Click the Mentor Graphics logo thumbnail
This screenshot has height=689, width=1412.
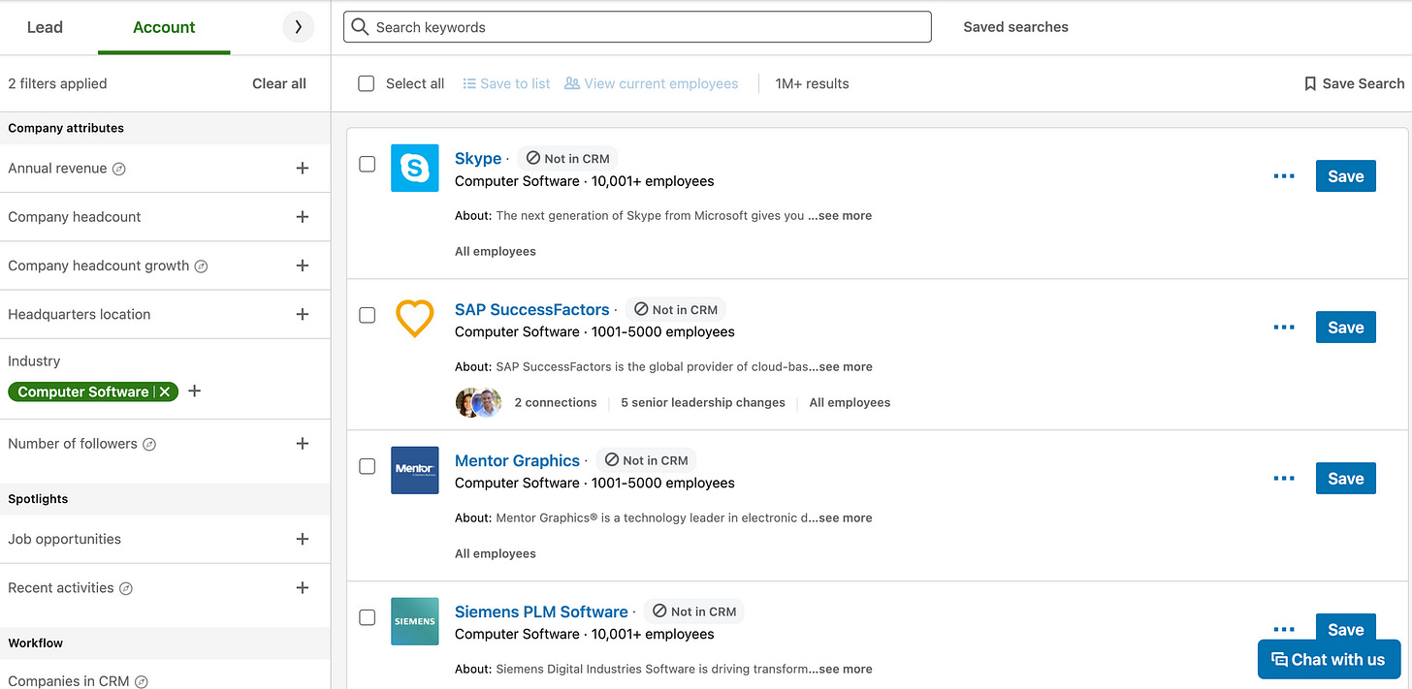click(x=415, y=470)
